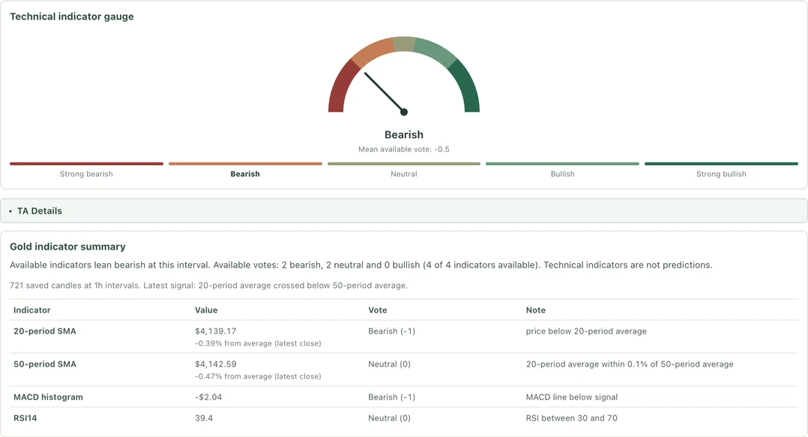
Task: Click the Vote column header
Action: [x=377, y=310]
